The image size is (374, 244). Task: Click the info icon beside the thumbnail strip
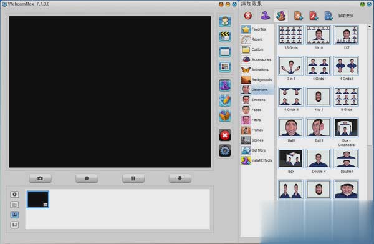pos(14,194)
